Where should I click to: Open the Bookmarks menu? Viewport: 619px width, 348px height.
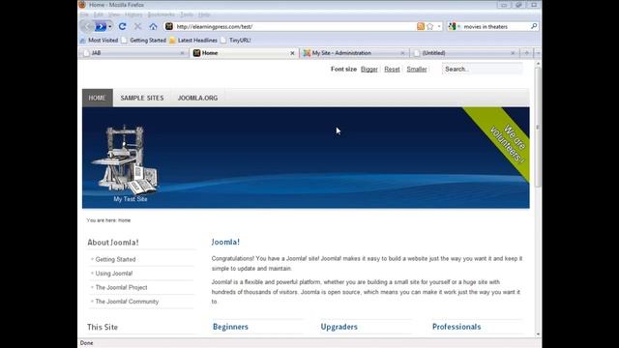[x=162, y=14]
